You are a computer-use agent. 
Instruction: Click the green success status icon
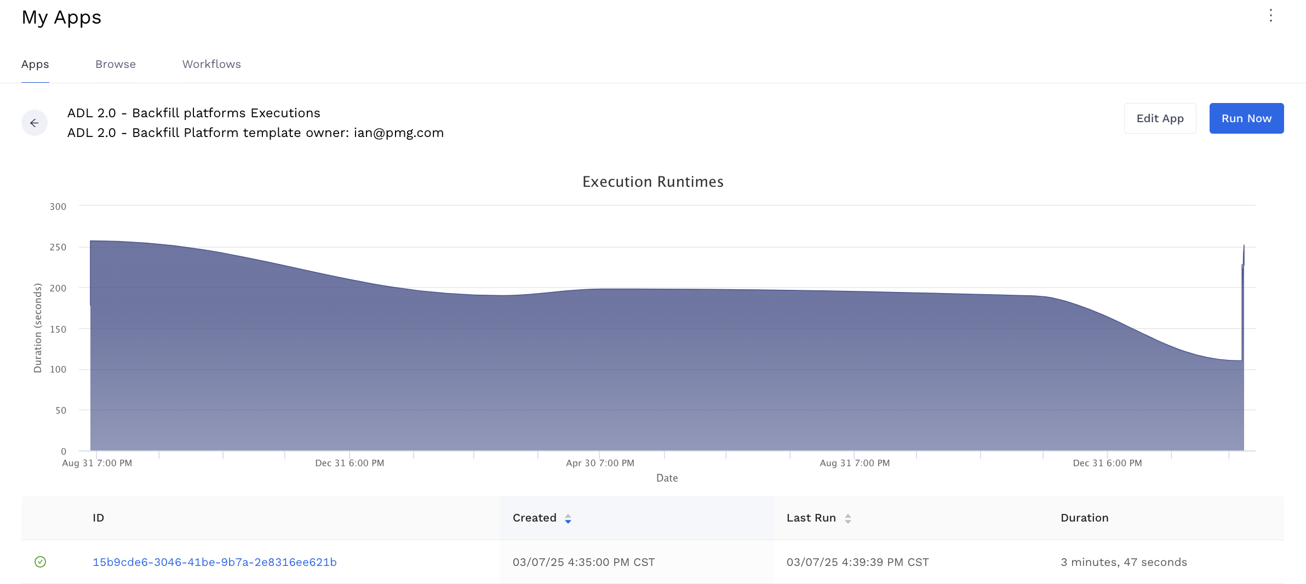40,562
